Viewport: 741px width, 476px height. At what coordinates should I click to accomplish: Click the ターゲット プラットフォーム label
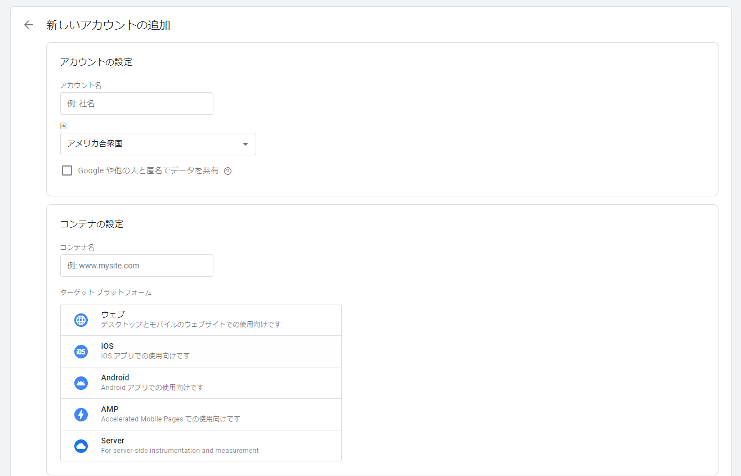coord(106,293)
